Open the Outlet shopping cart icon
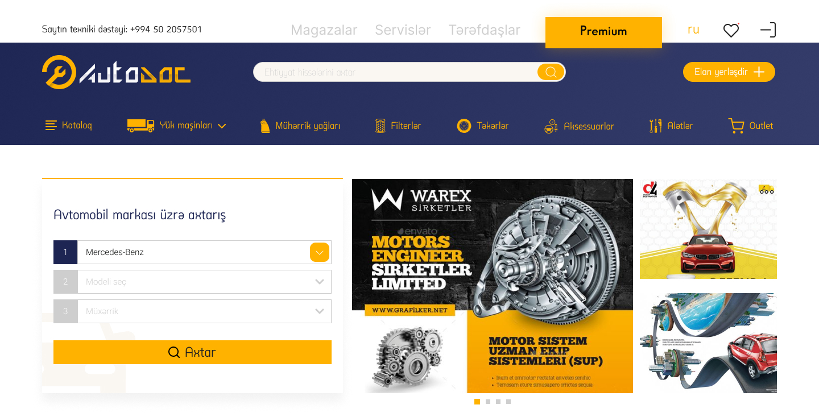Screen dimensions: 819x413 pos(737,126)
